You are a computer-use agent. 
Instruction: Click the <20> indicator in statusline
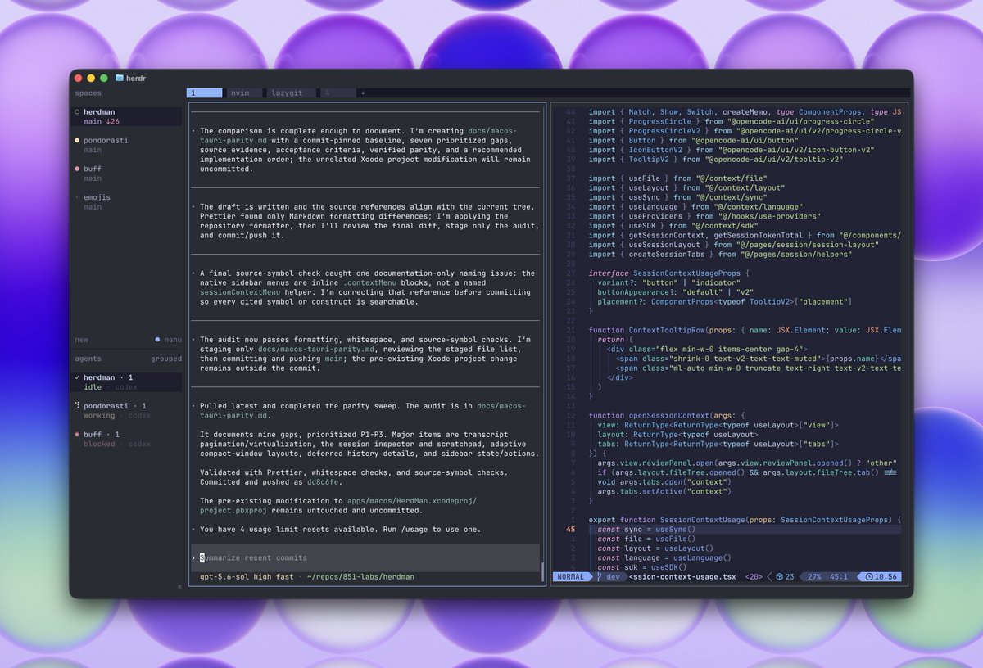pyautogui.click(x=753, y=577)
